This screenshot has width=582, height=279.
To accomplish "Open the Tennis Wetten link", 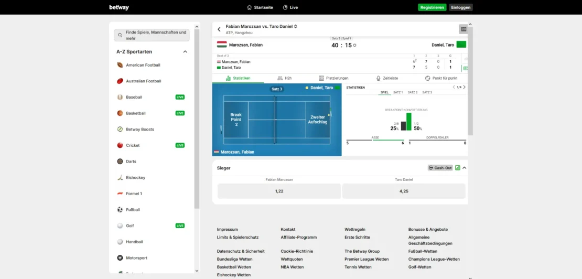I will 358,267.
